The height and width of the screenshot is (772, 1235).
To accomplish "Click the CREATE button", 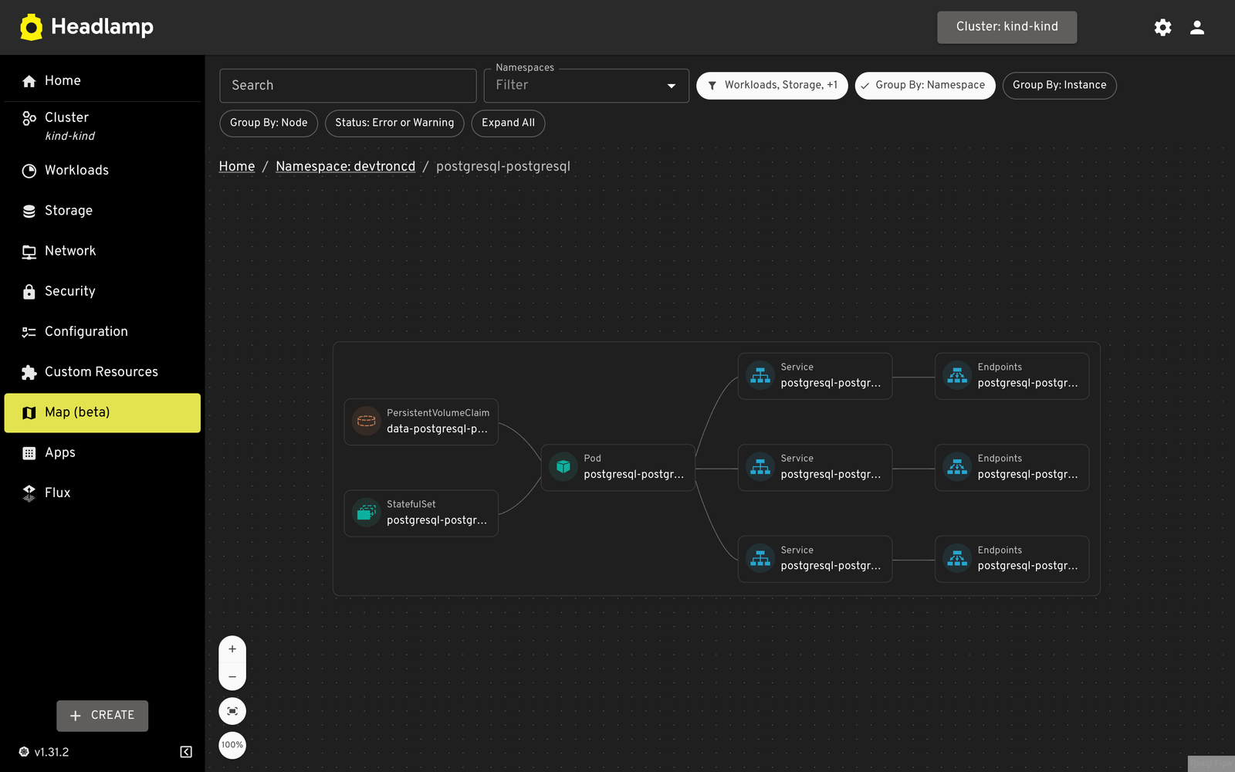I will click(x=102, y=716).
